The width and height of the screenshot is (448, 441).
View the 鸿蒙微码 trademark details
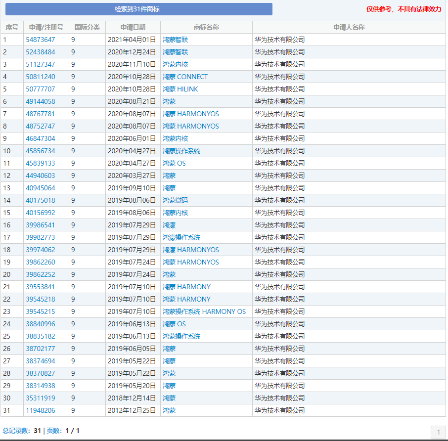pos(176,200)
